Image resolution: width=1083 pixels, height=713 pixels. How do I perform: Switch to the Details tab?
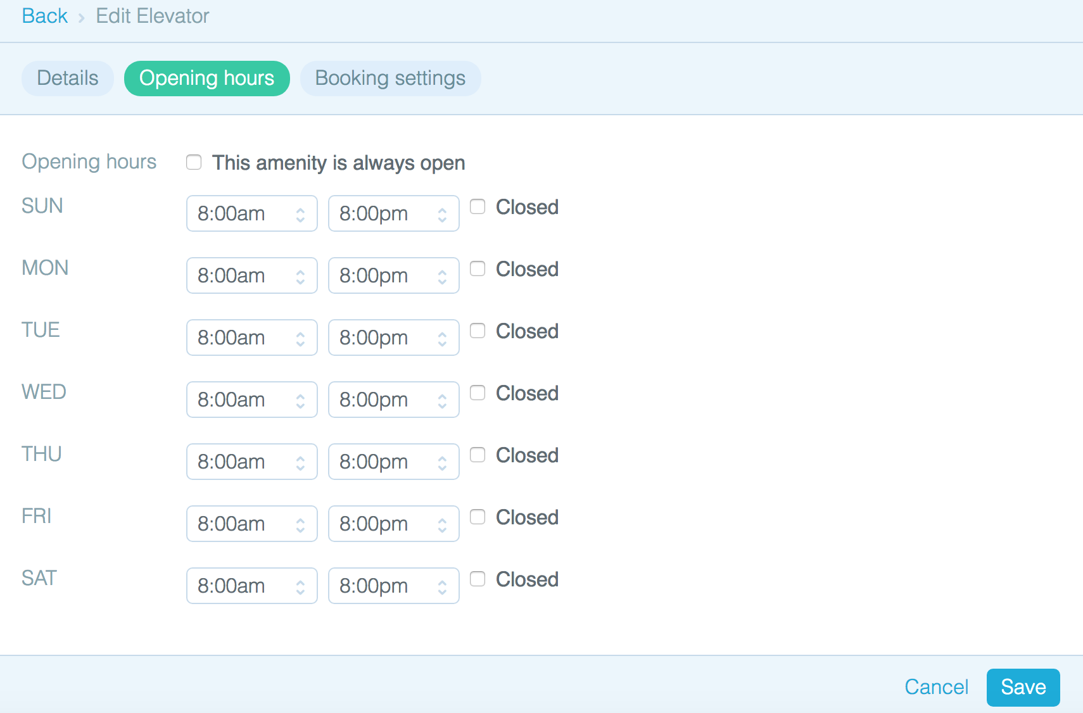click(x=68, y=79)
